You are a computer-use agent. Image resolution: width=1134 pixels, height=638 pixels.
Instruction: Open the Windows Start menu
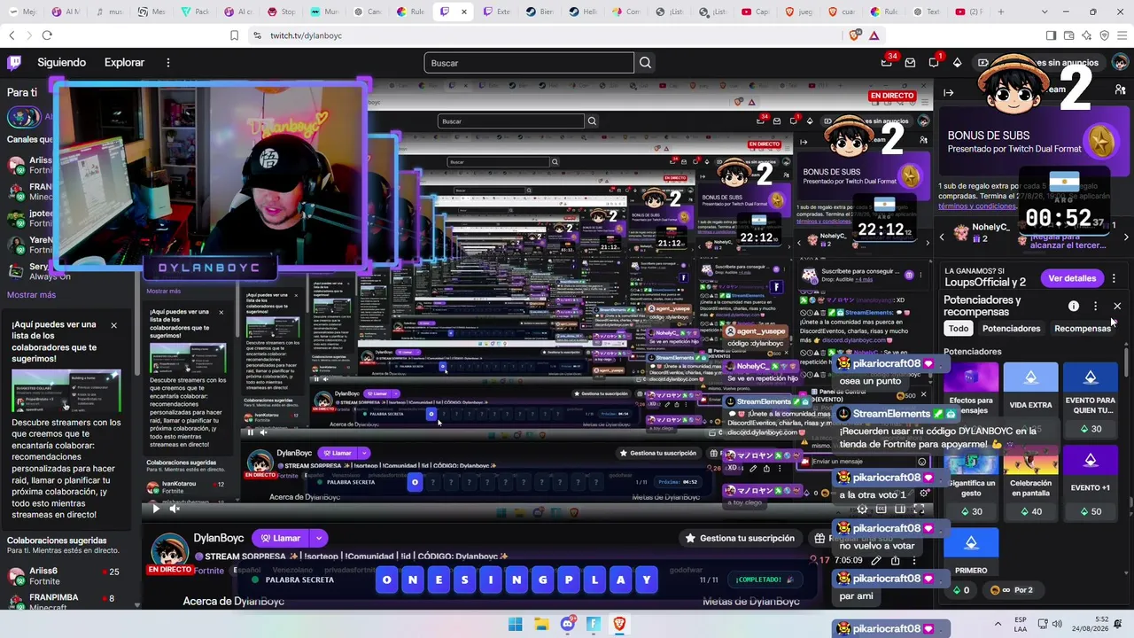pos(515,624)
